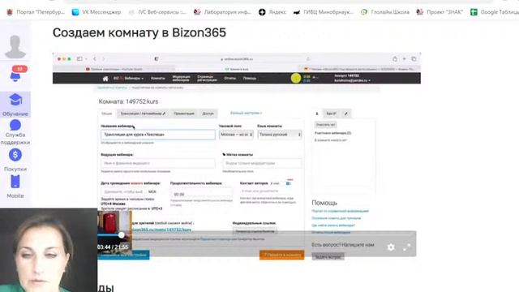519x292 pixels.
Task: Expand Больше настроек link
Action: pos(246,114)
